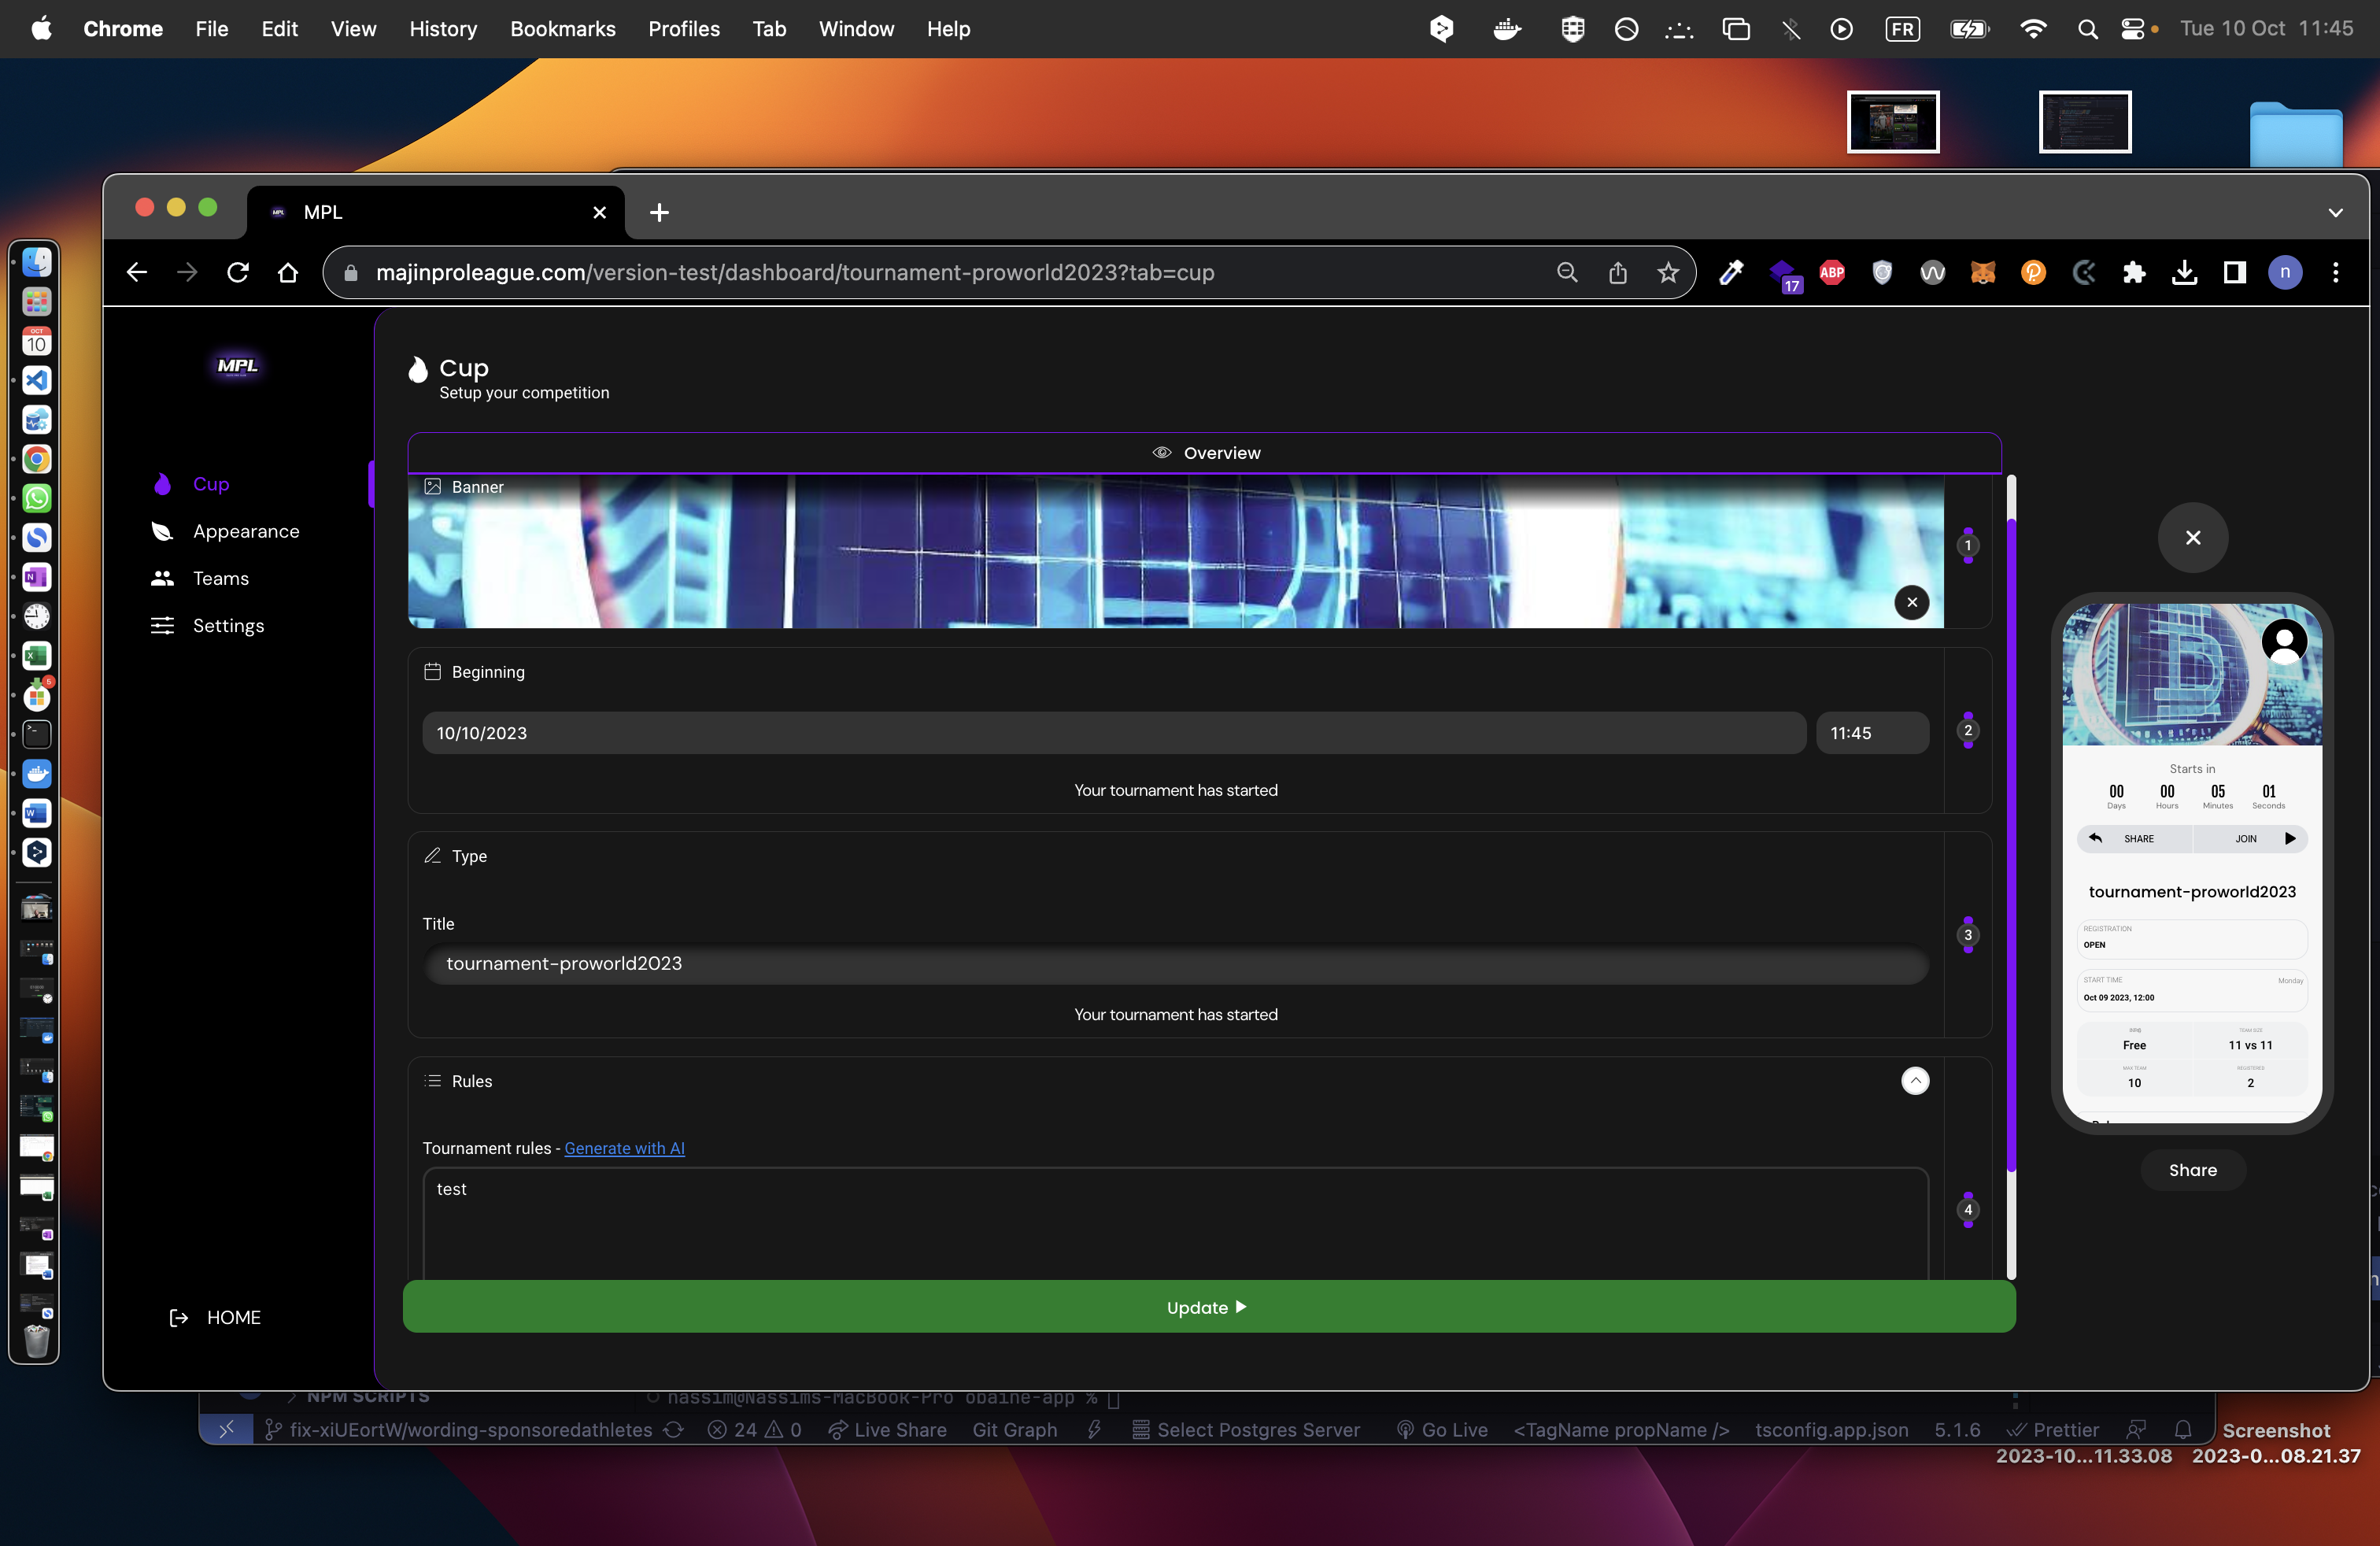Open the Settings section in sidebar

(207, 625)
